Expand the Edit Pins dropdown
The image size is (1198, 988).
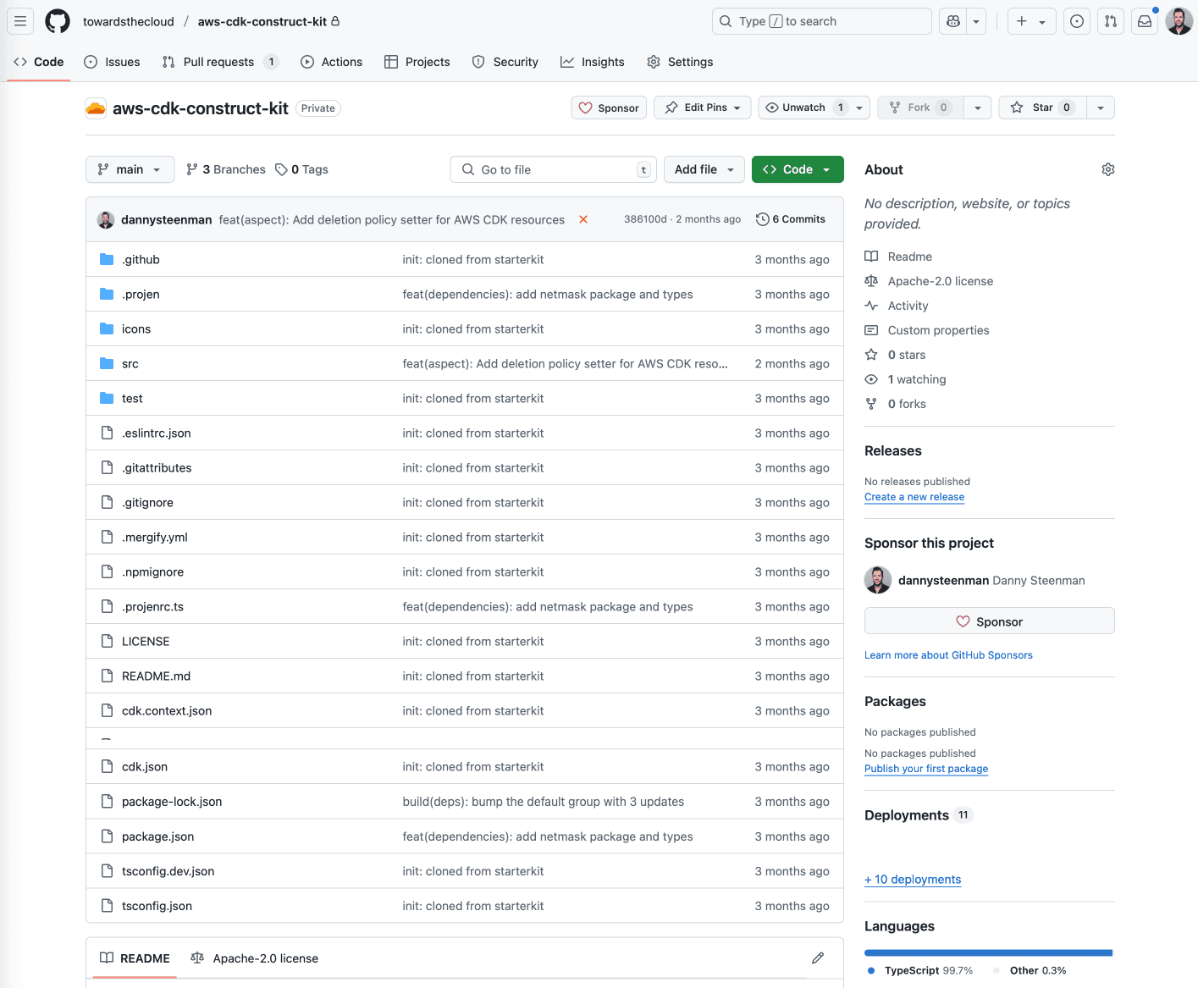point(703,108)
